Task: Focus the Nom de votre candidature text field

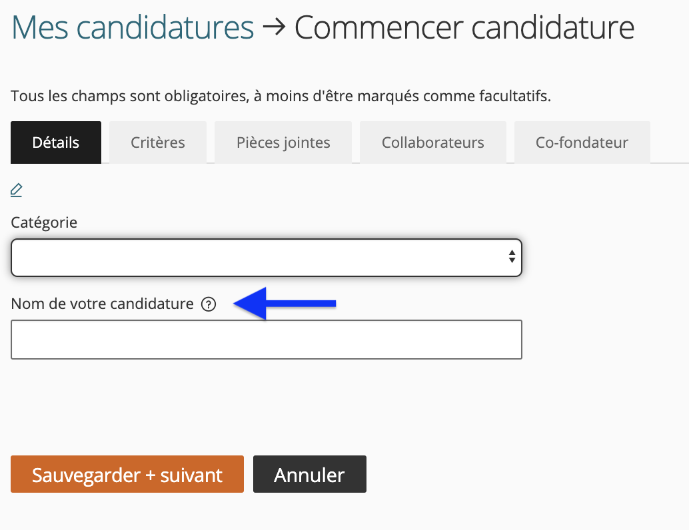Action: [267, 340]
